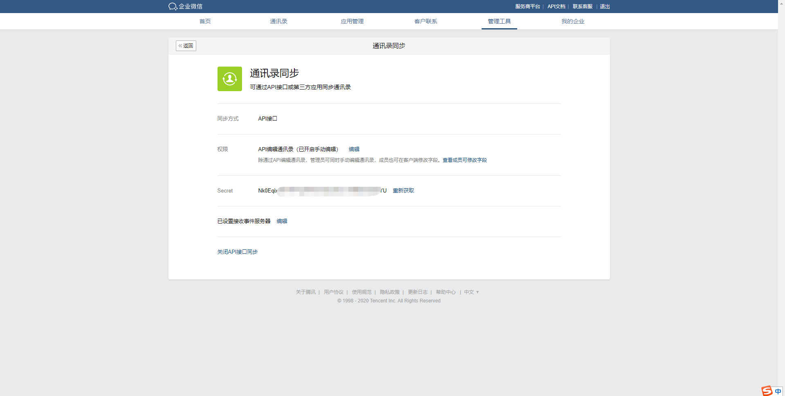Click the green 通讯录同步 app icon
Viewport: 785px width, 396px height.
229,79
